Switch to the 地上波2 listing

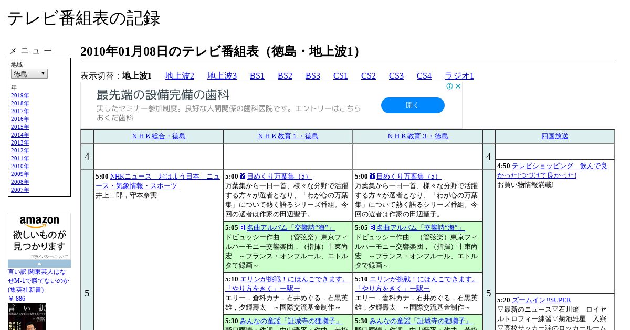[180, 76]
